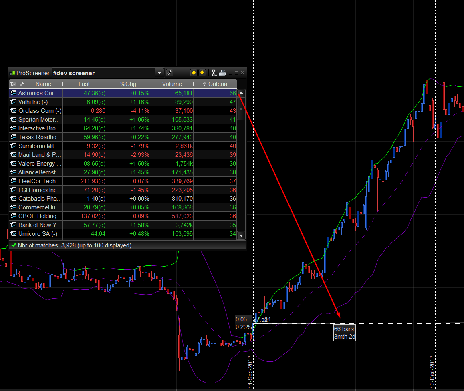The image size is (464, 391).
Task: Select the Valero Energy name
Action: [x=40, y=164]
